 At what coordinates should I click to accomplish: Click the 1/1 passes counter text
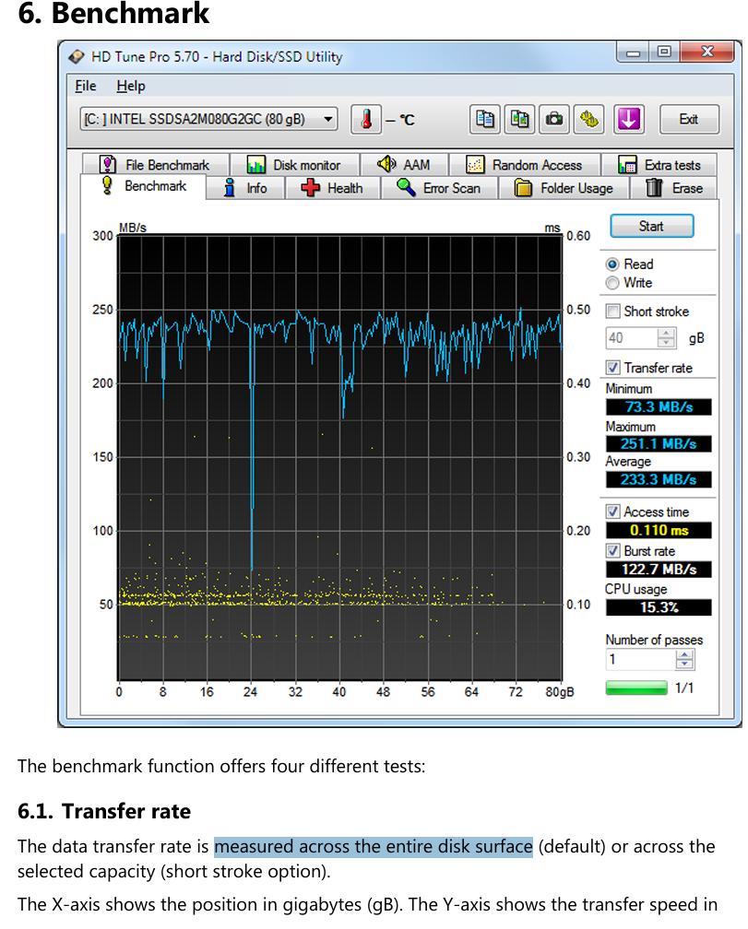tap(684, 688)
